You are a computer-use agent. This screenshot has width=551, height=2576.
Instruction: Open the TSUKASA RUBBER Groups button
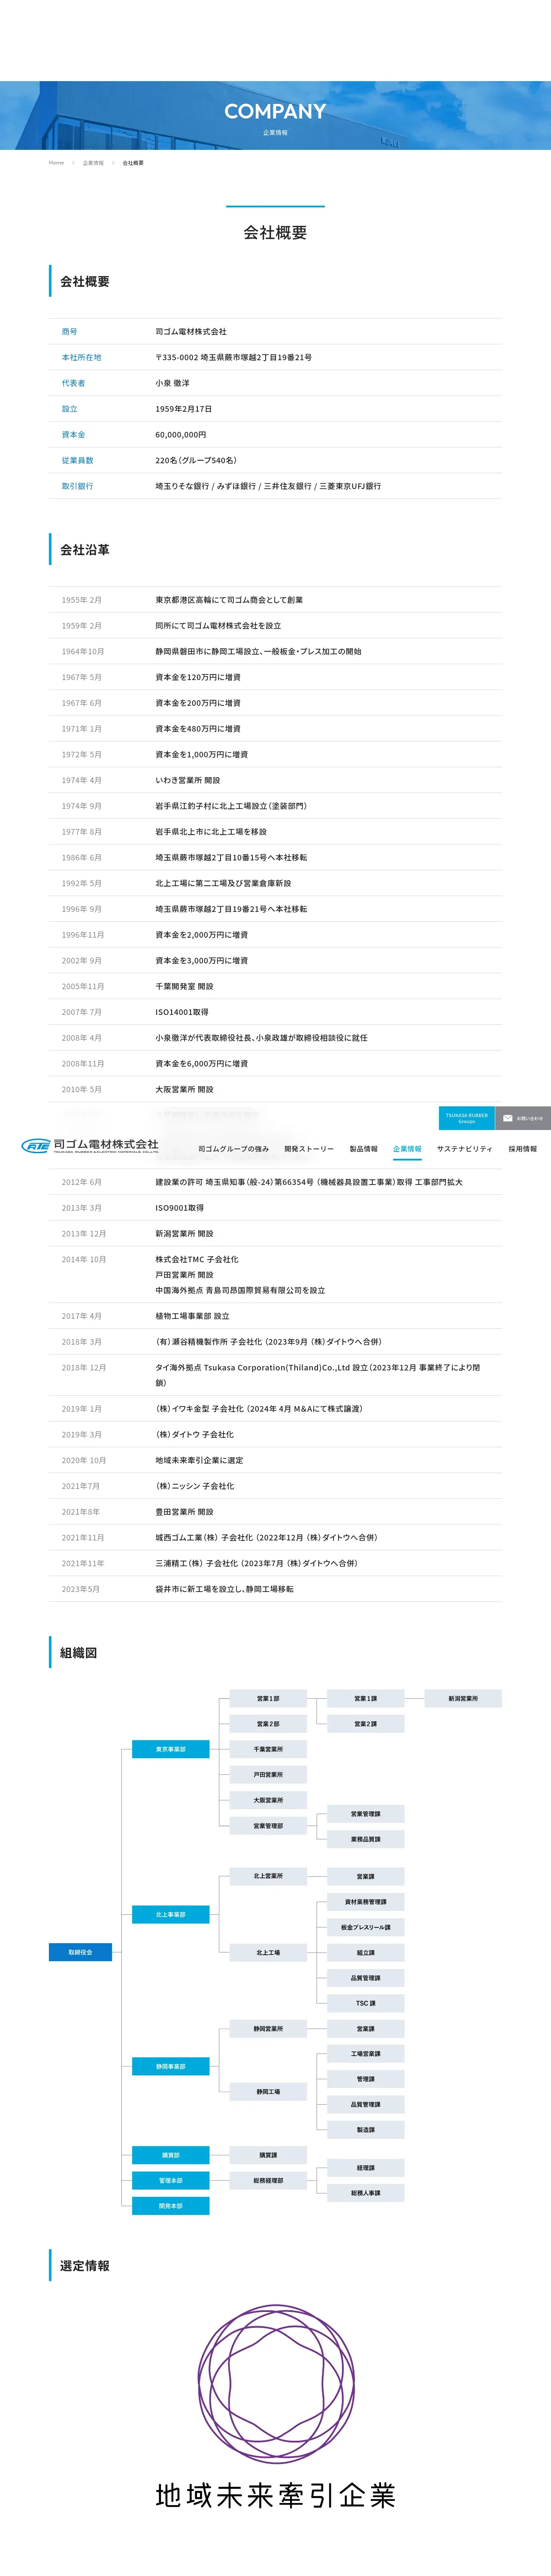(466, 1118)
